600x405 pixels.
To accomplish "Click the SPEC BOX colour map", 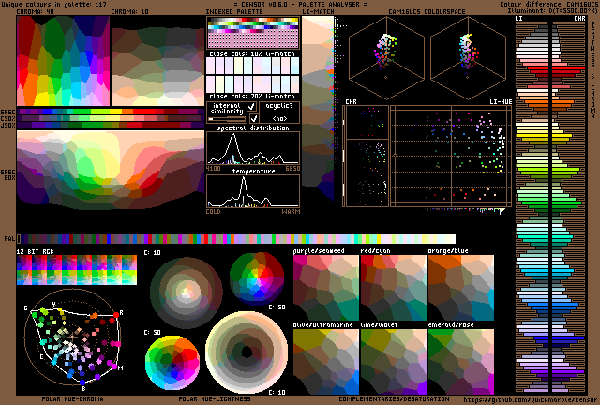I will (x=111, y=170).
